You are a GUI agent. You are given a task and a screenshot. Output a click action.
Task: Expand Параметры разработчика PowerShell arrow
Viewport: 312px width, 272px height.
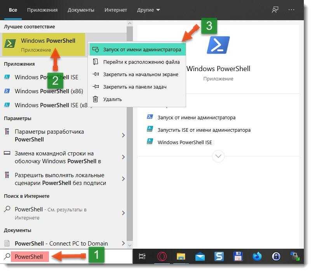123,135
